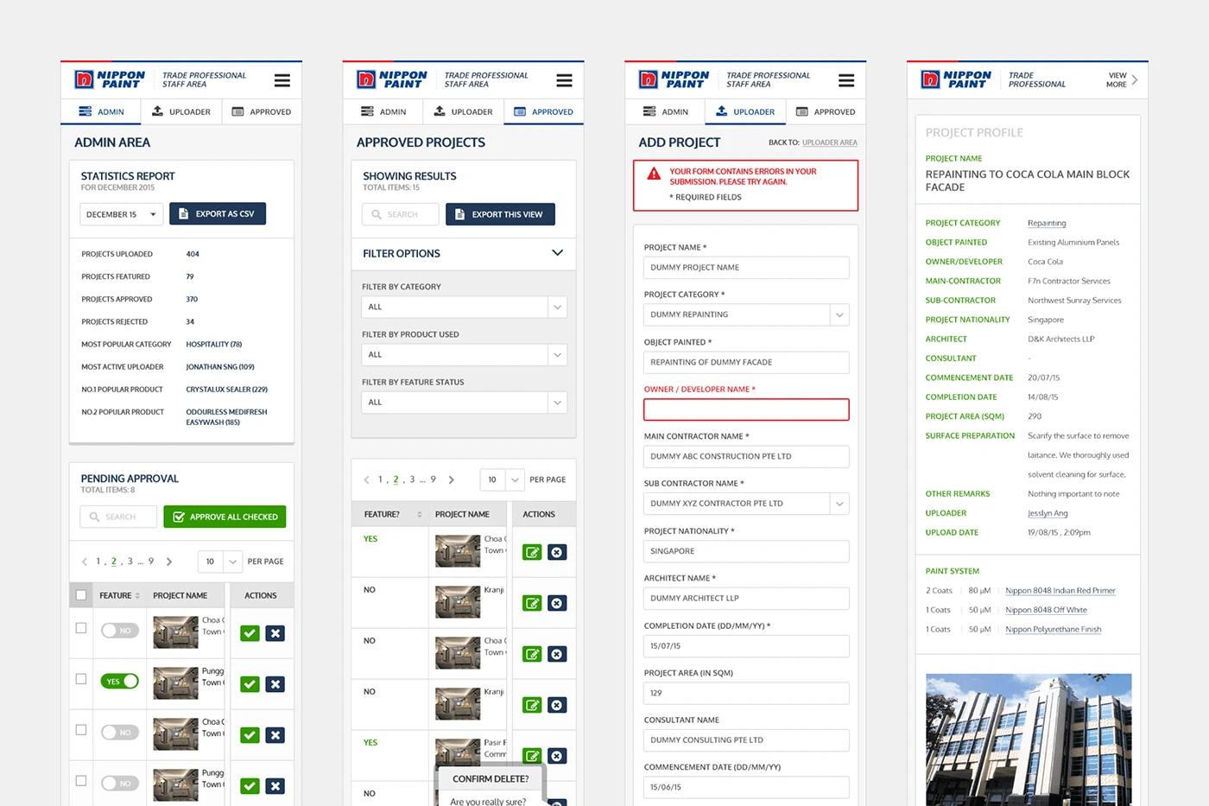Approve the toggled-YES Pungg pending project

[250, 684]
